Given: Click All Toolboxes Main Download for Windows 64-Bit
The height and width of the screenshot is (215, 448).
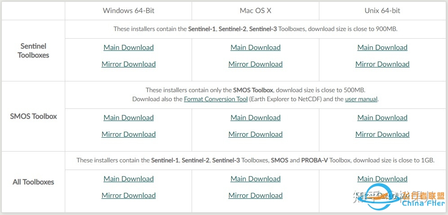Looking at the screenshot, I should pos(129,179).
